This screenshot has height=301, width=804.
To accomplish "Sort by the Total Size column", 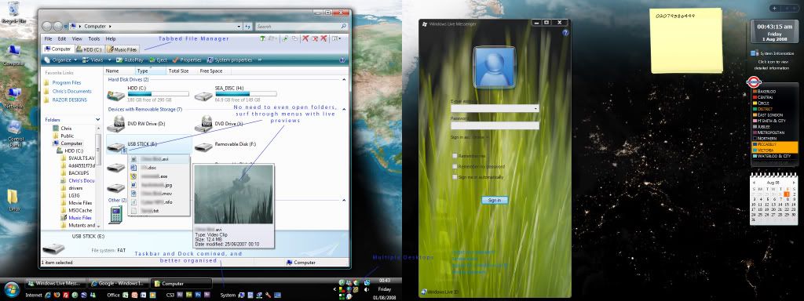I will pyautogui.click(x=178, y=71).
